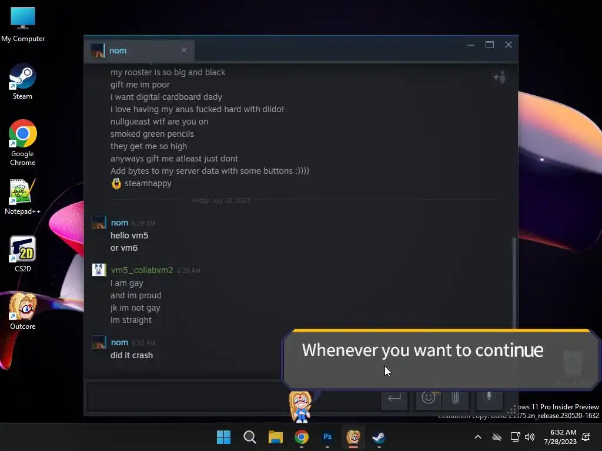Image resolution: width=602 pixels, height=451 pixels.
Task: Click the 'Add bytes to my server data' message
Action: [x=210, y=171]
